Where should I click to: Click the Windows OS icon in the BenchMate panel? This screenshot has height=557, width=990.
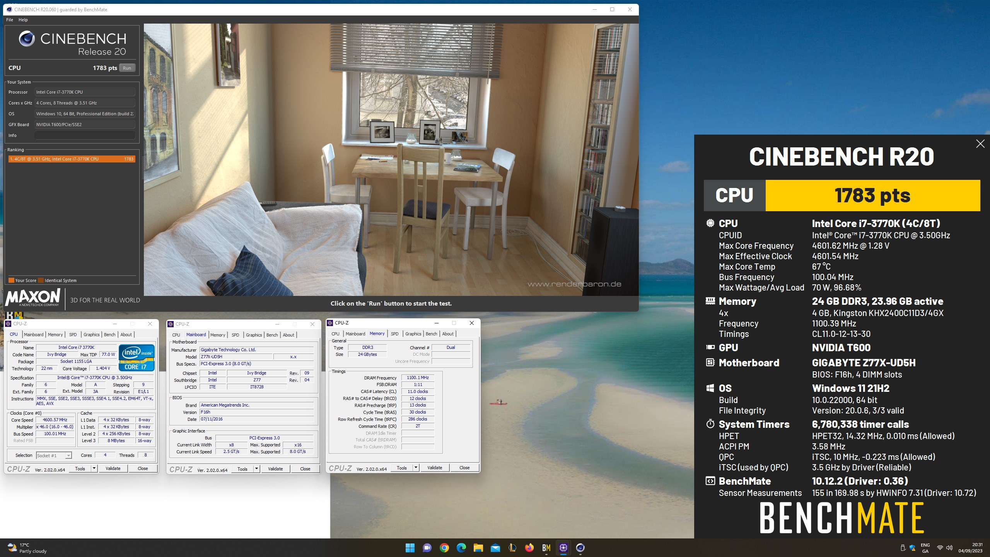coord(710,388)
